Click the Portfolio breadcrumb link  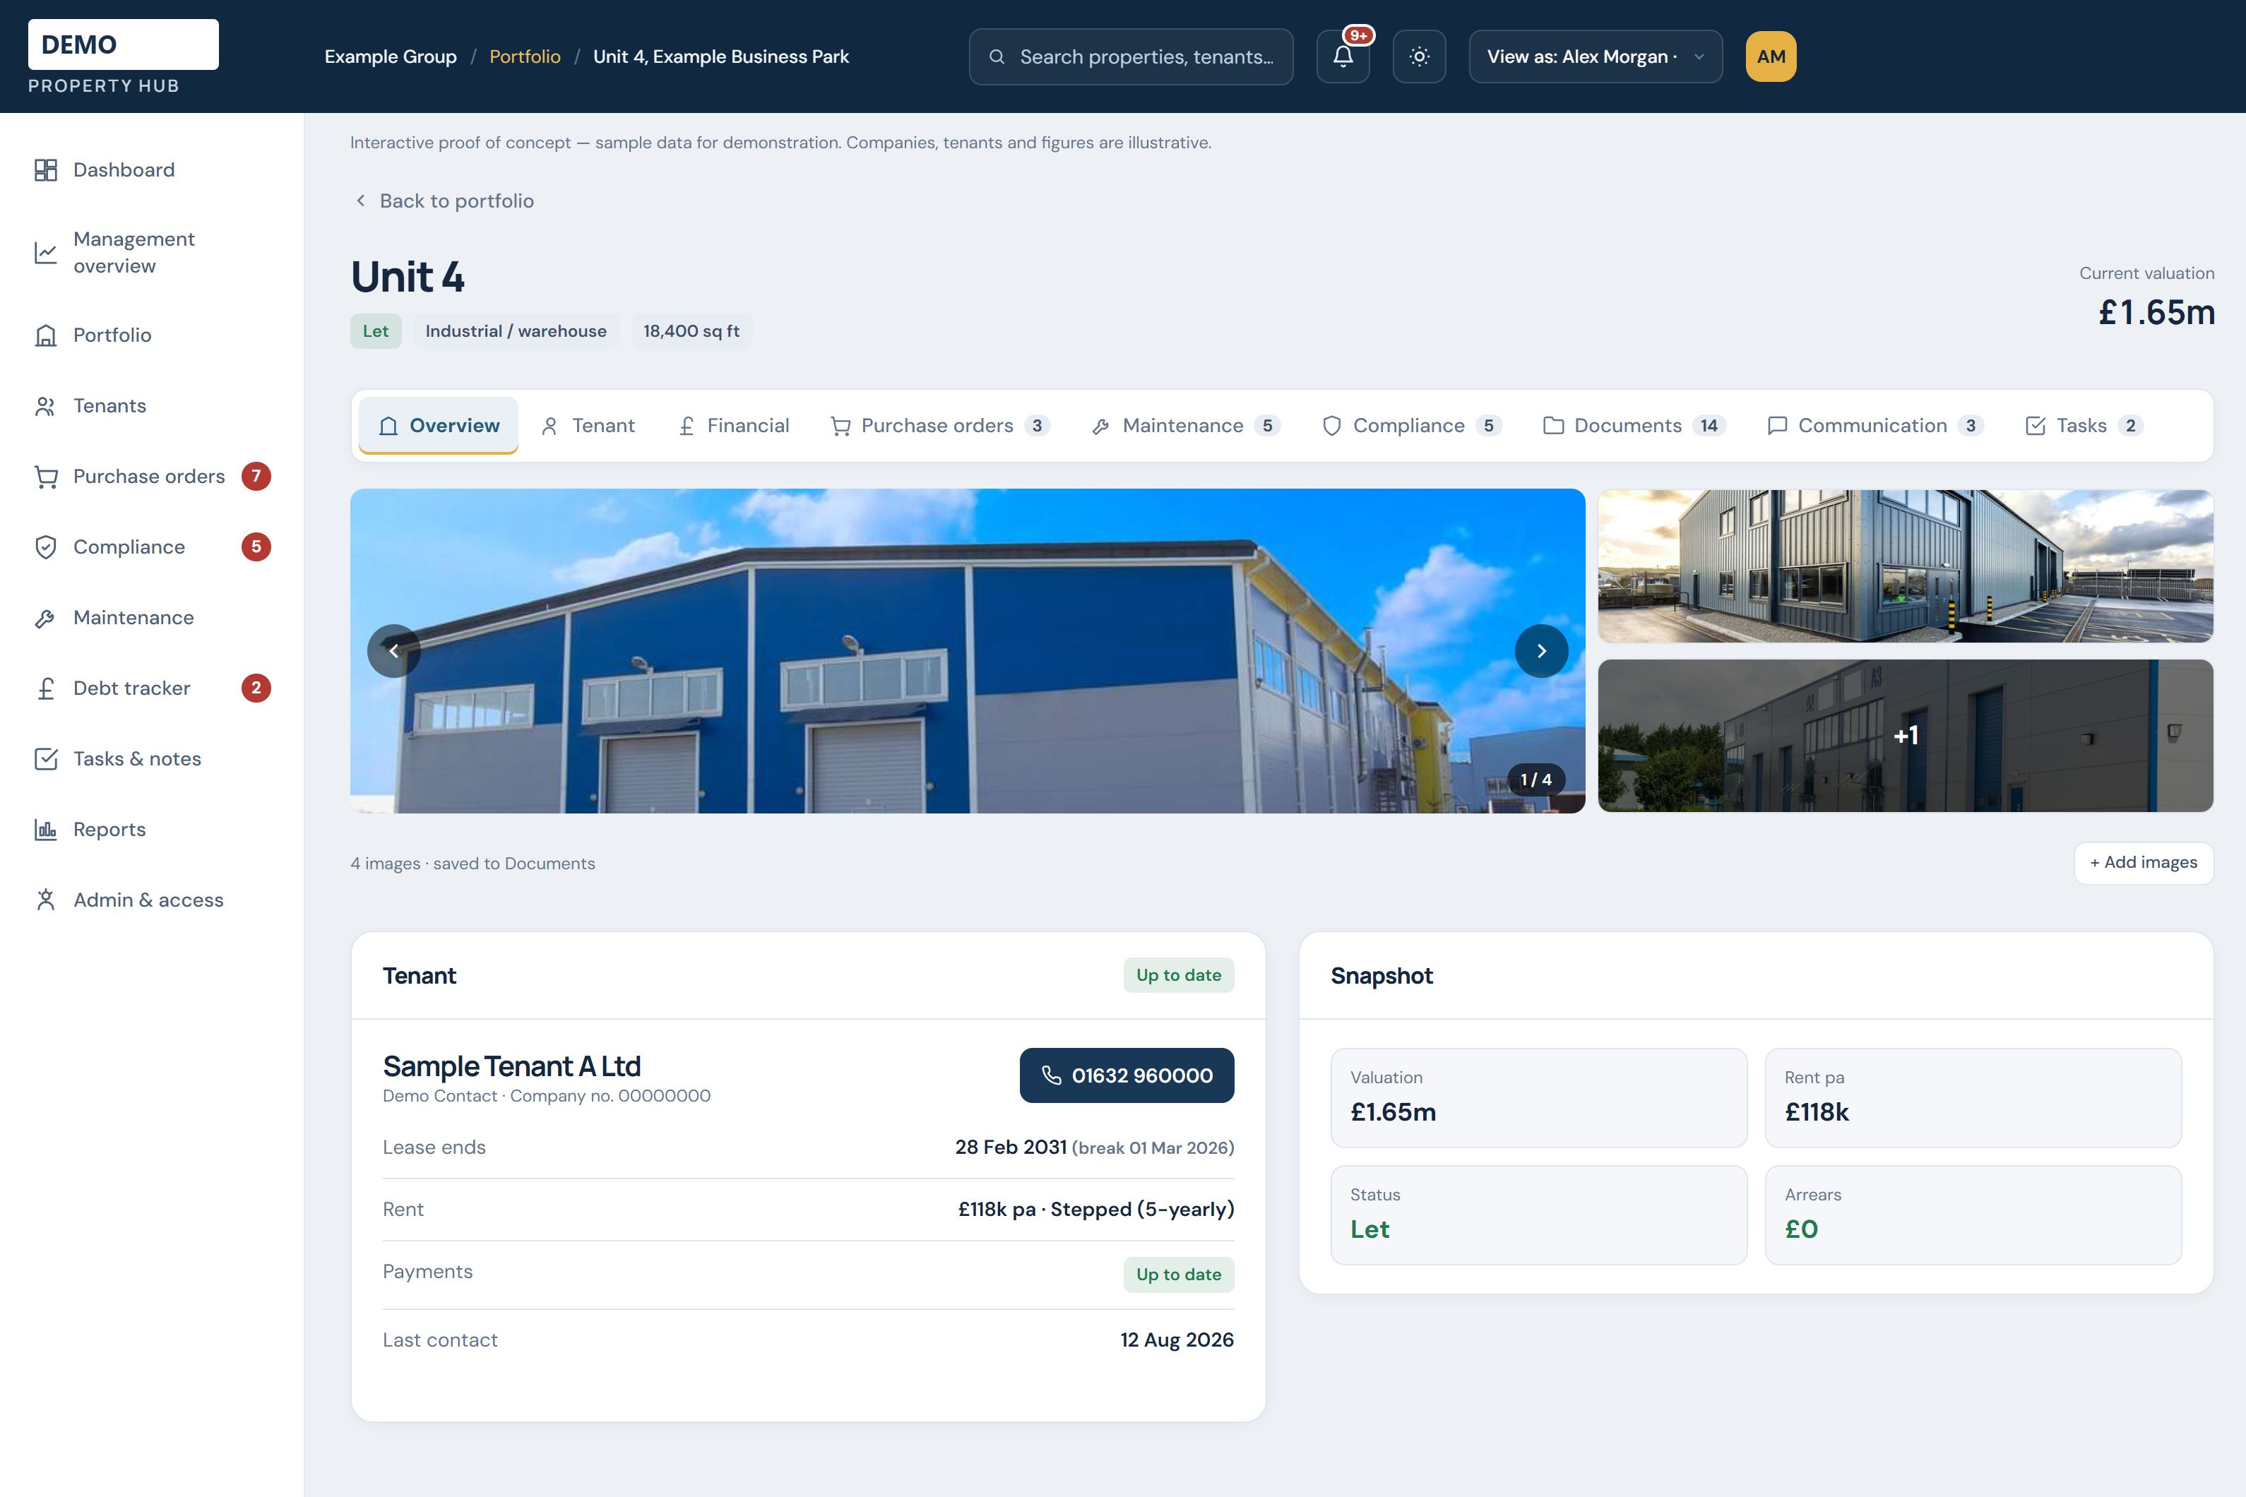click(525, 56)
